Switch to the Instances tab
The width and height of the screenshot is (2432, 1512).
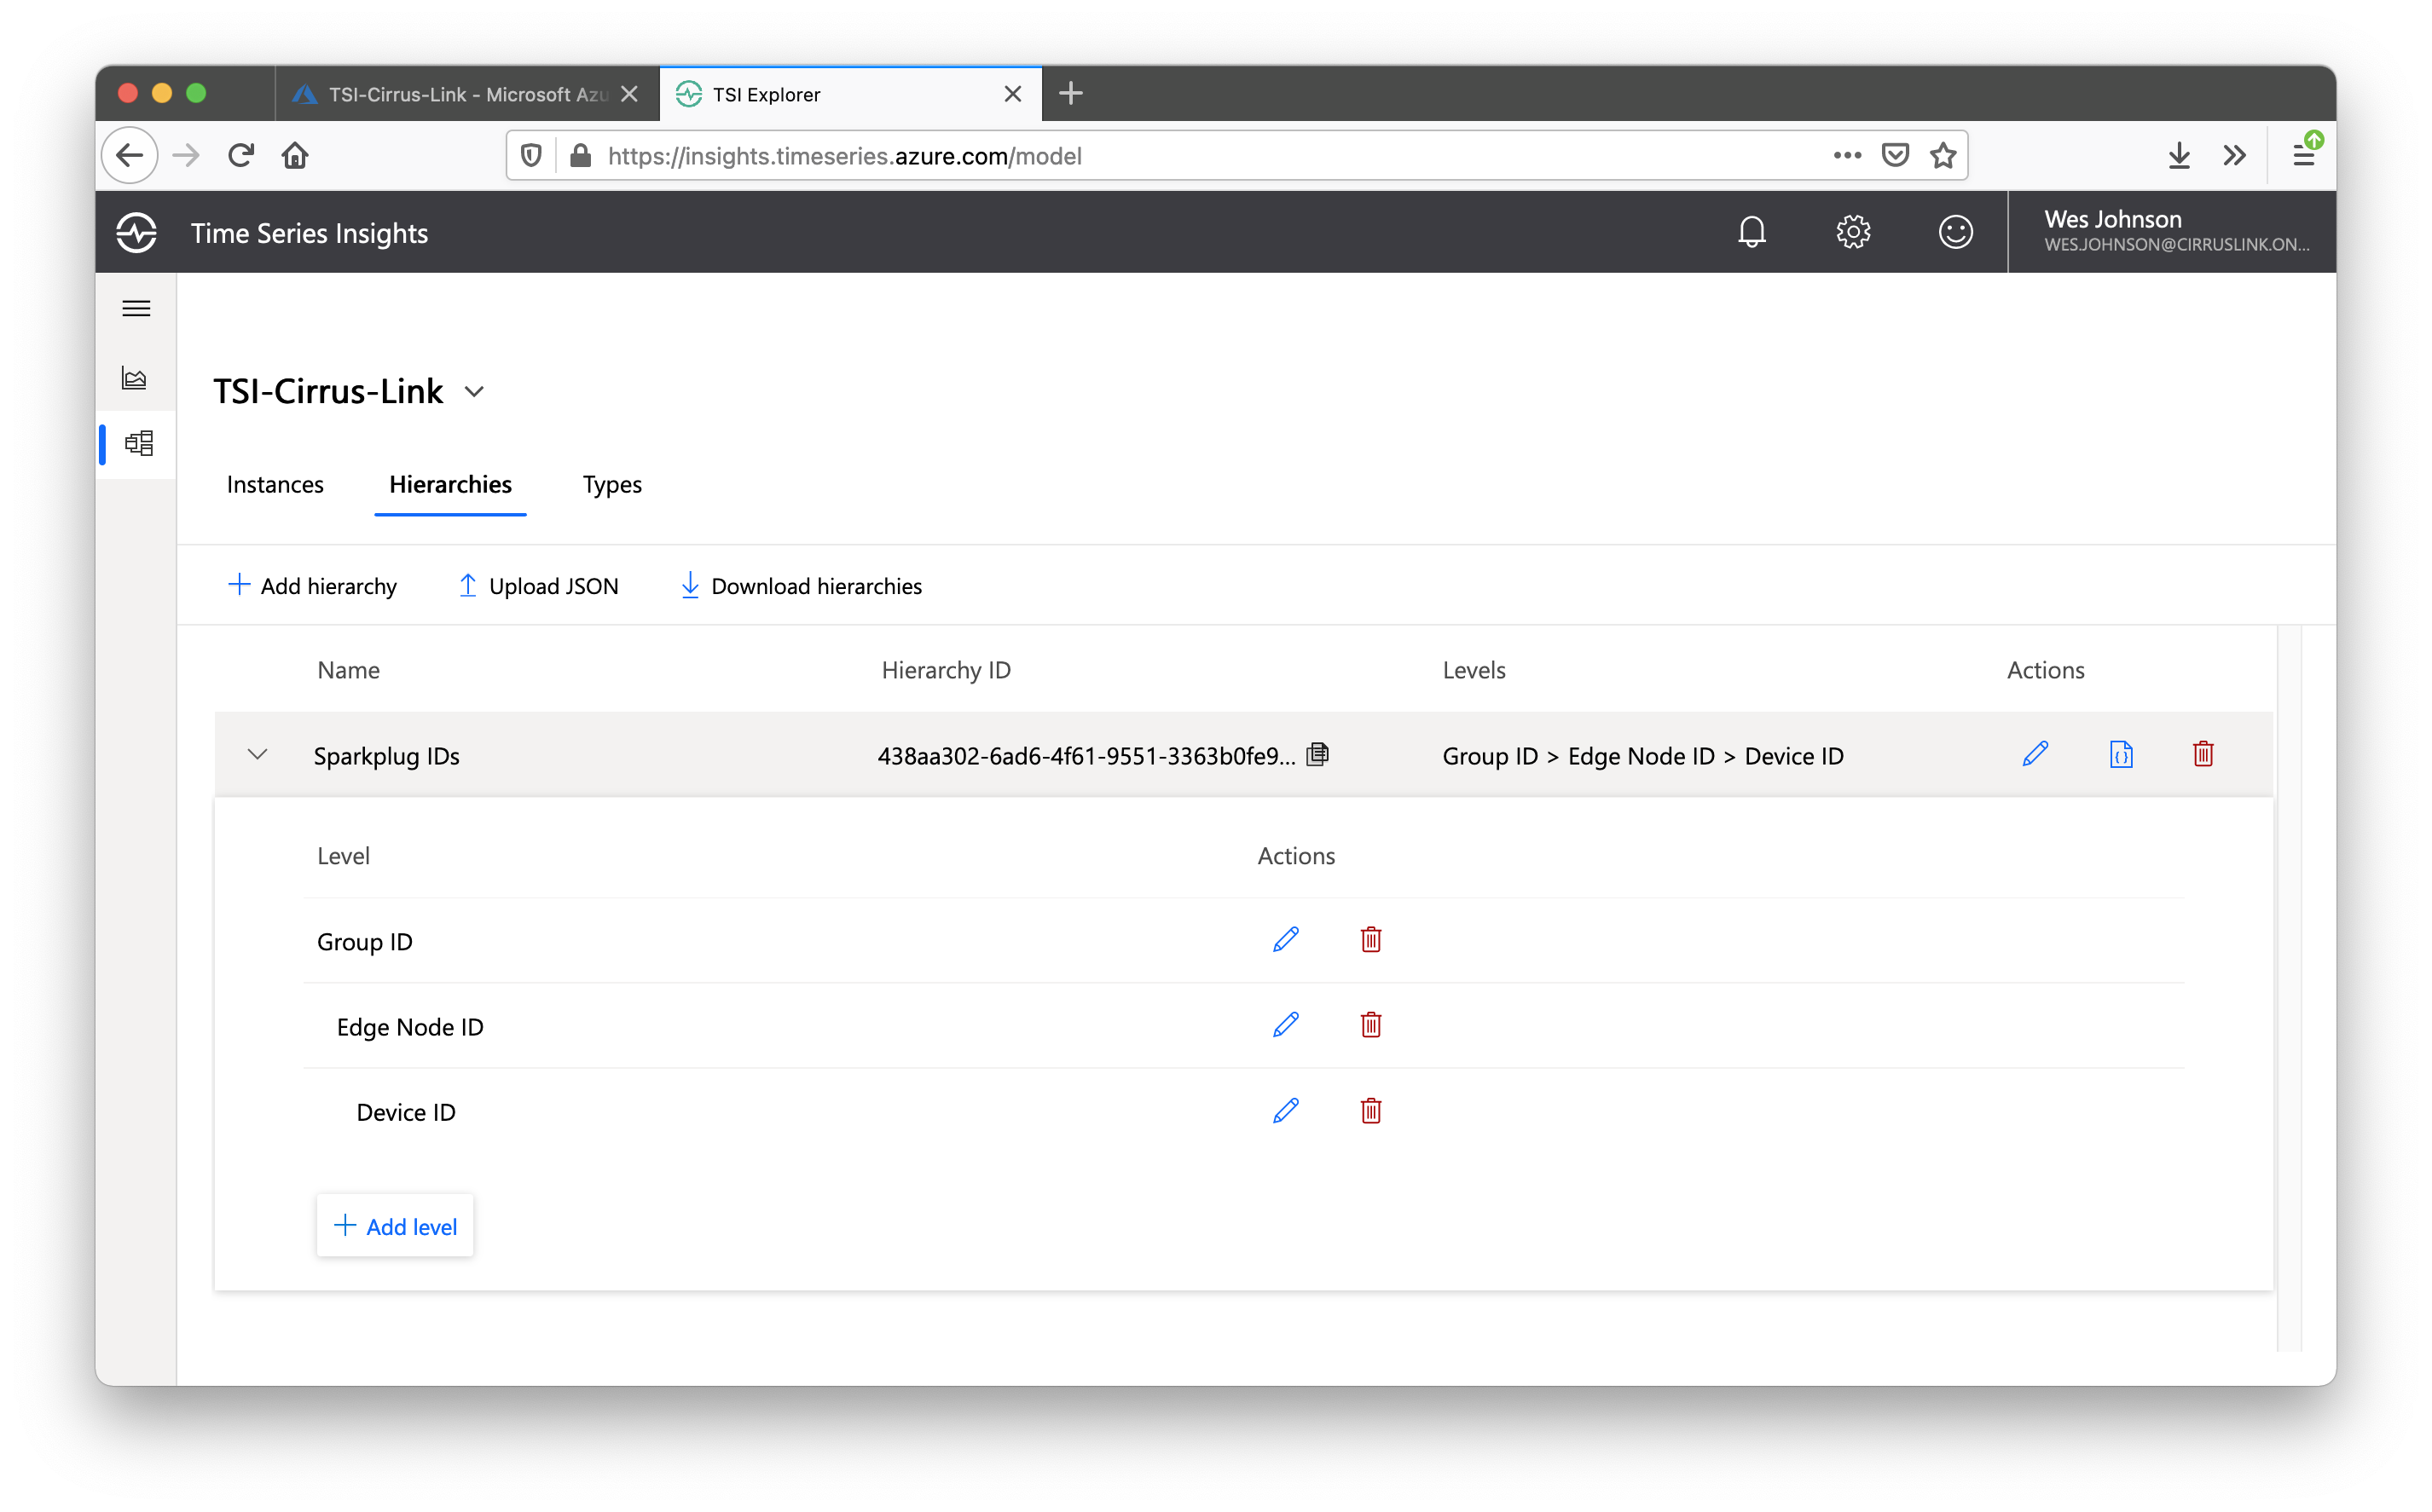pyautogui.click(x=275, y=485)
